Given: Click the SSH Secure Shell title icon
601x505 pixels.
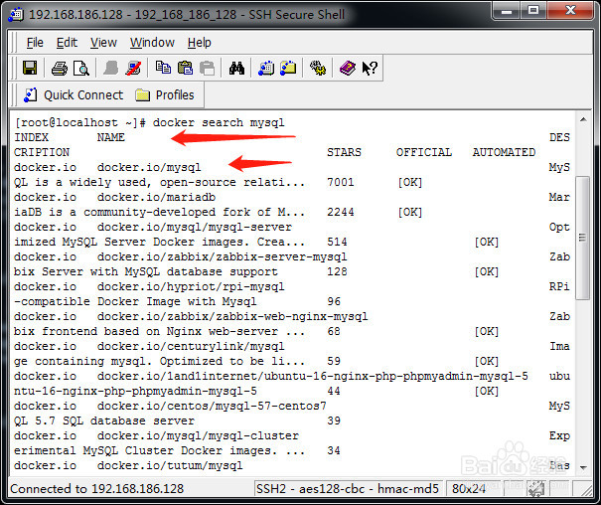Looking at the screenshot, I should tap(16, 15).
